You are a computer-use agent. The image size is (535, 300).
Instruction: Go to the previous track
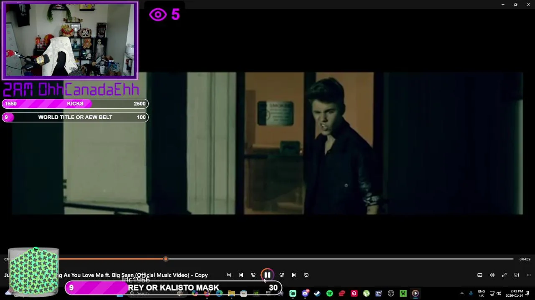click(241, 275)
